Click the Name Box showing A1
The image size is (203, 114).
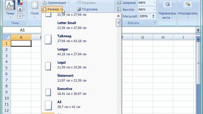[x=22, y=30]
